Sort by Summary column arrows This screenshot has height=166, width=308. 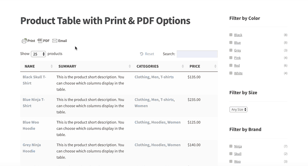click(x=130, y=66)
